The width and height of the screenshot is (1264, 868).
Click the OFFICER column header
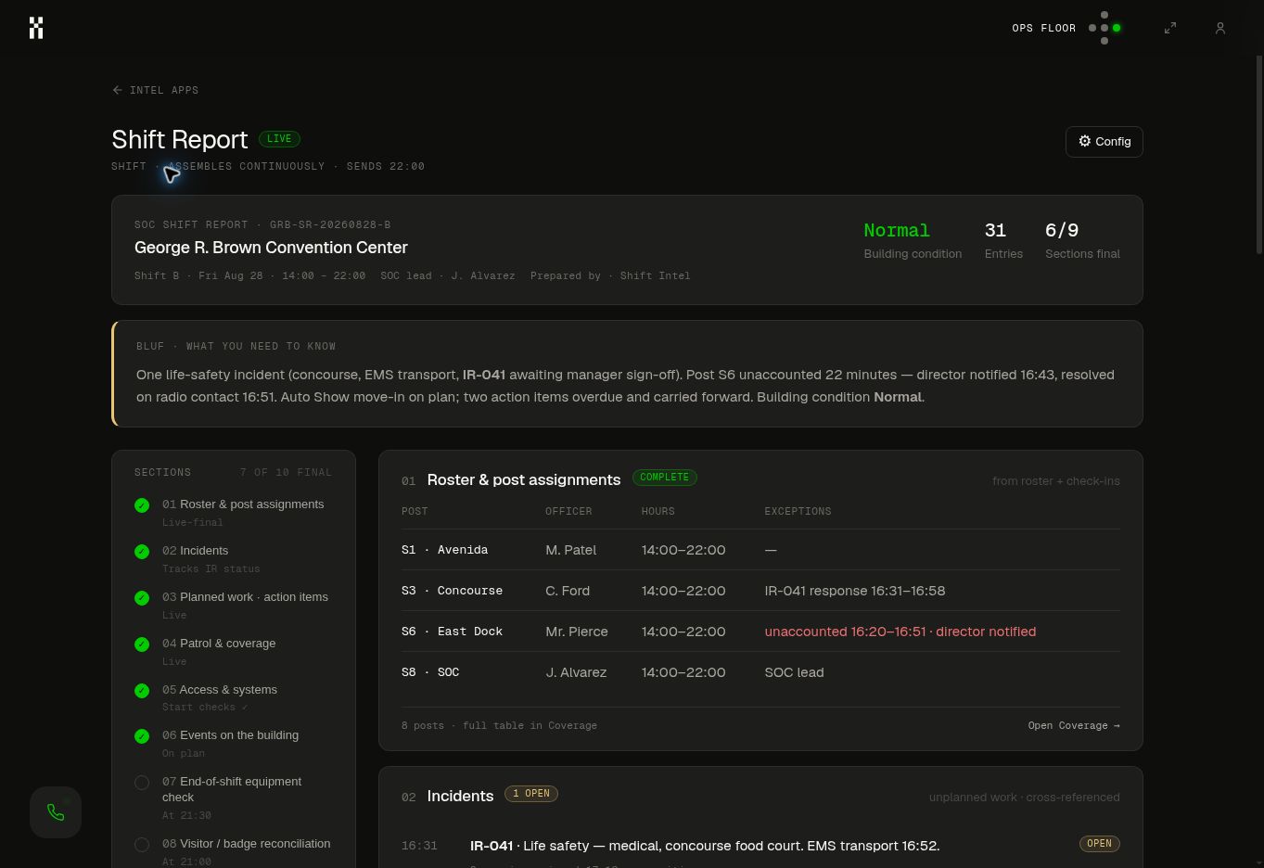pos(568,511)
